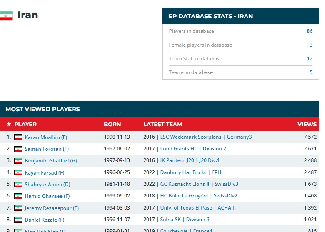Open the Danbury Hat Tricks team link
Image resolution: width=325 pixels, height=232 pixels.
coord(183,172)
